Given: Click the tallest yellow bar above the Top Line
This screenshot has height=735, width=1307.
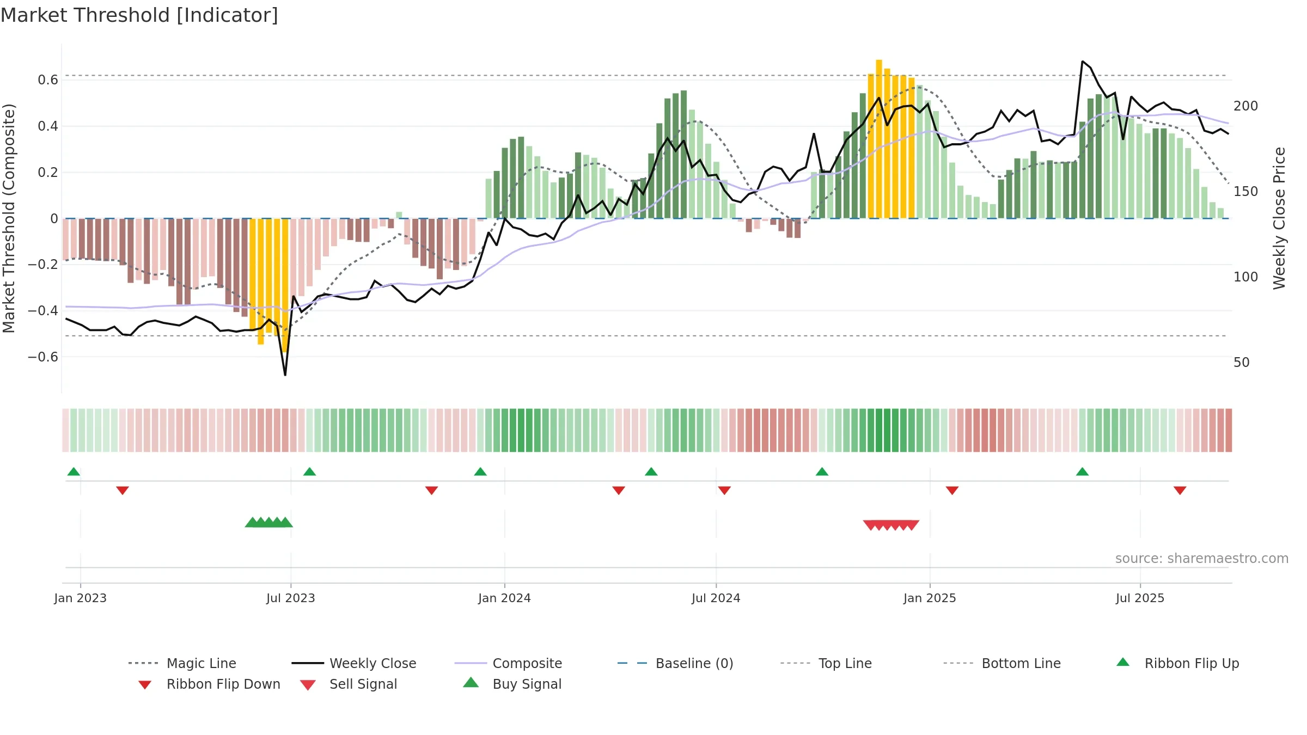Looking at the screenshot, I should point(879,139).
